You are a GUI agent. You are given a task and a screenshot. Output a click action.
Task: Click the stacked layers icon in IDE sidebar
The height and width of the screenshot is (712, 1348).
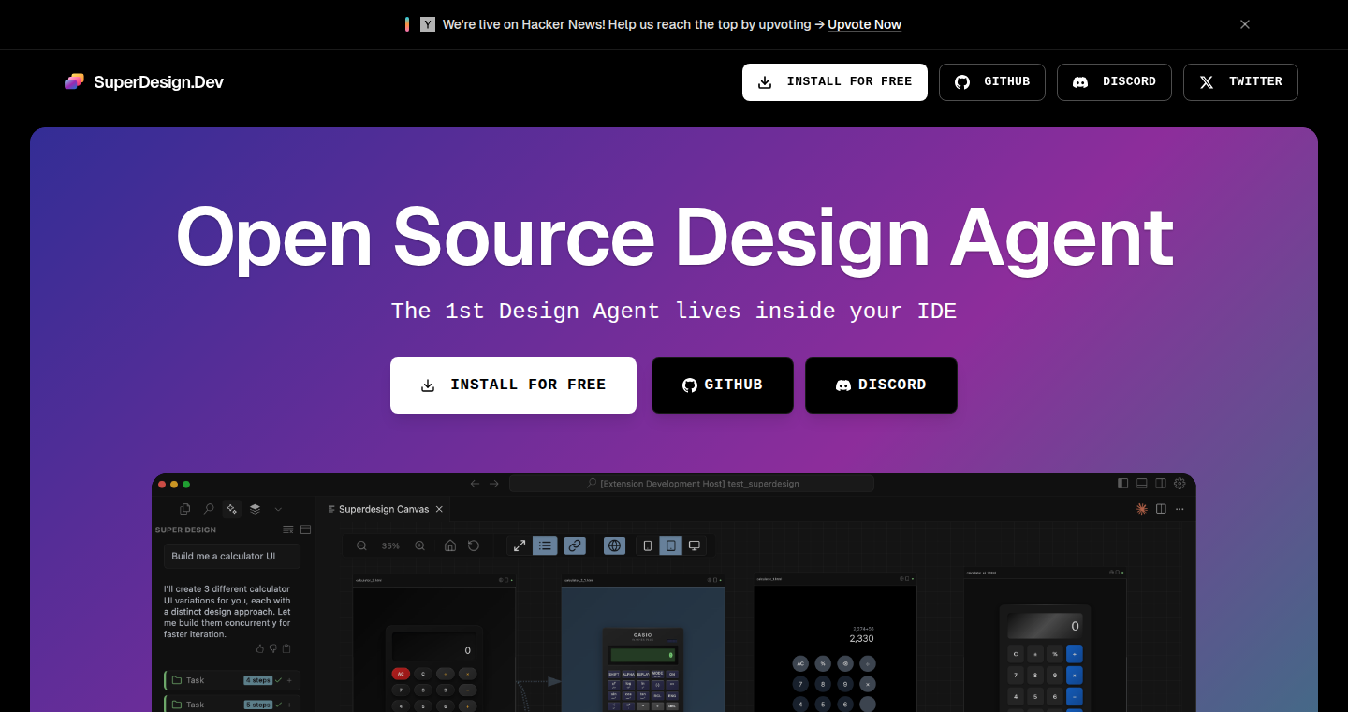point(255,509)
